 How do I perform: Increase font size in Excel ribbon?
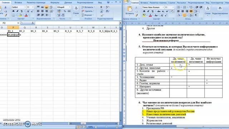click(x=28, y=11)
